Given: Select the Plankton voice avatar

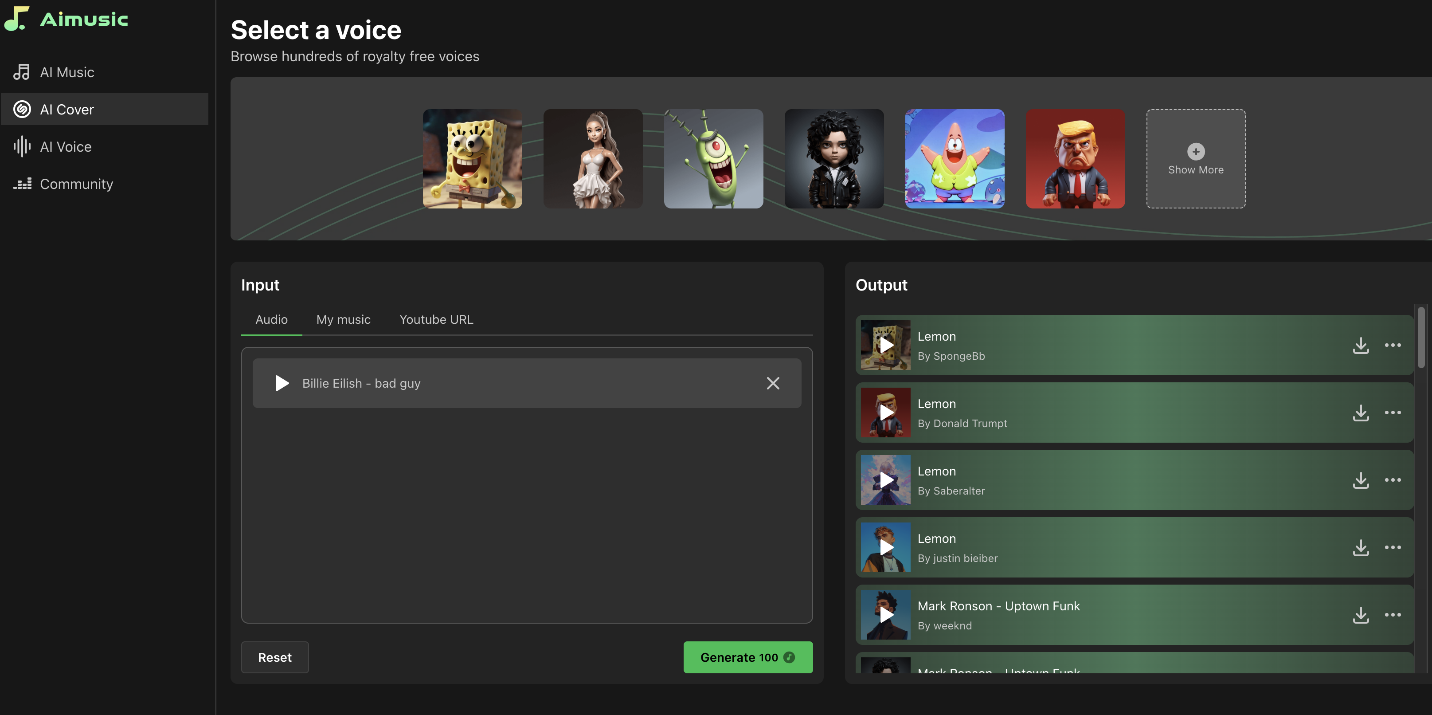Looking at the screenshot, I should coord(714,158).
